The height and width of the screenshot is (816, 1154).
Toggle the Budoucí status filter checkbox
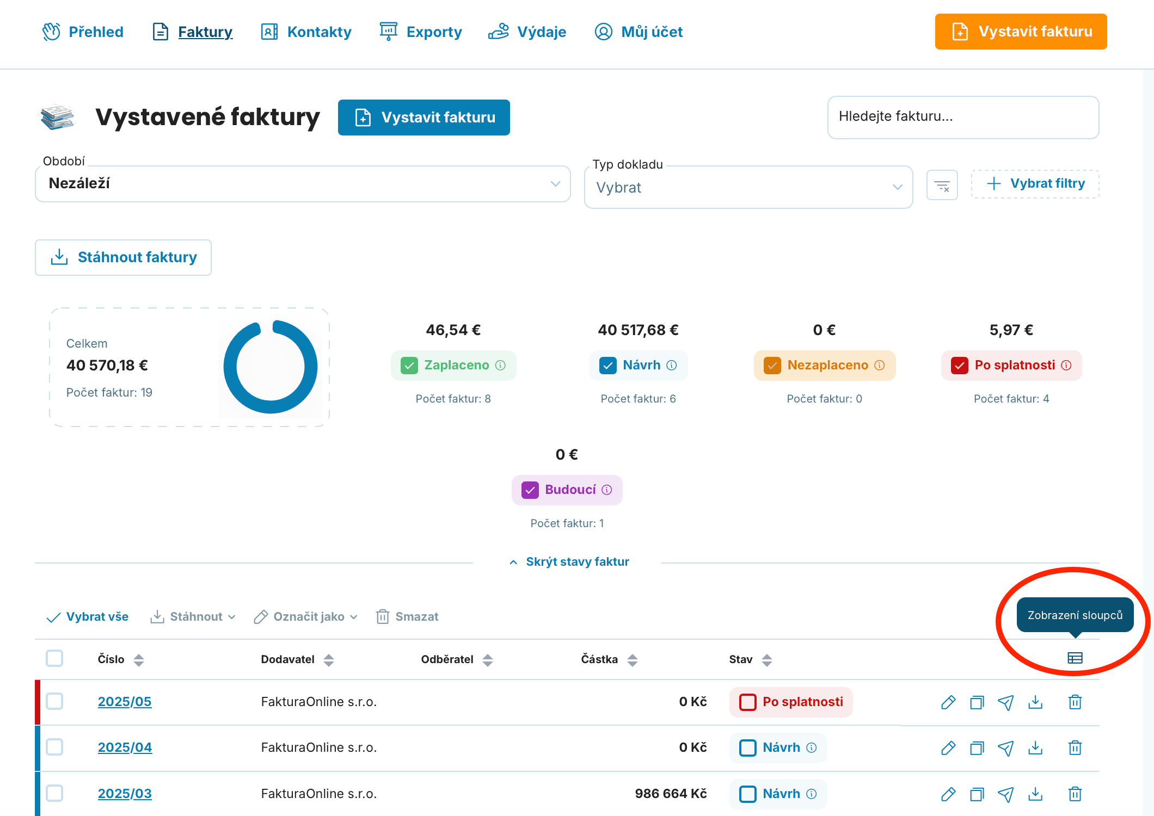[x=530, y=490]
